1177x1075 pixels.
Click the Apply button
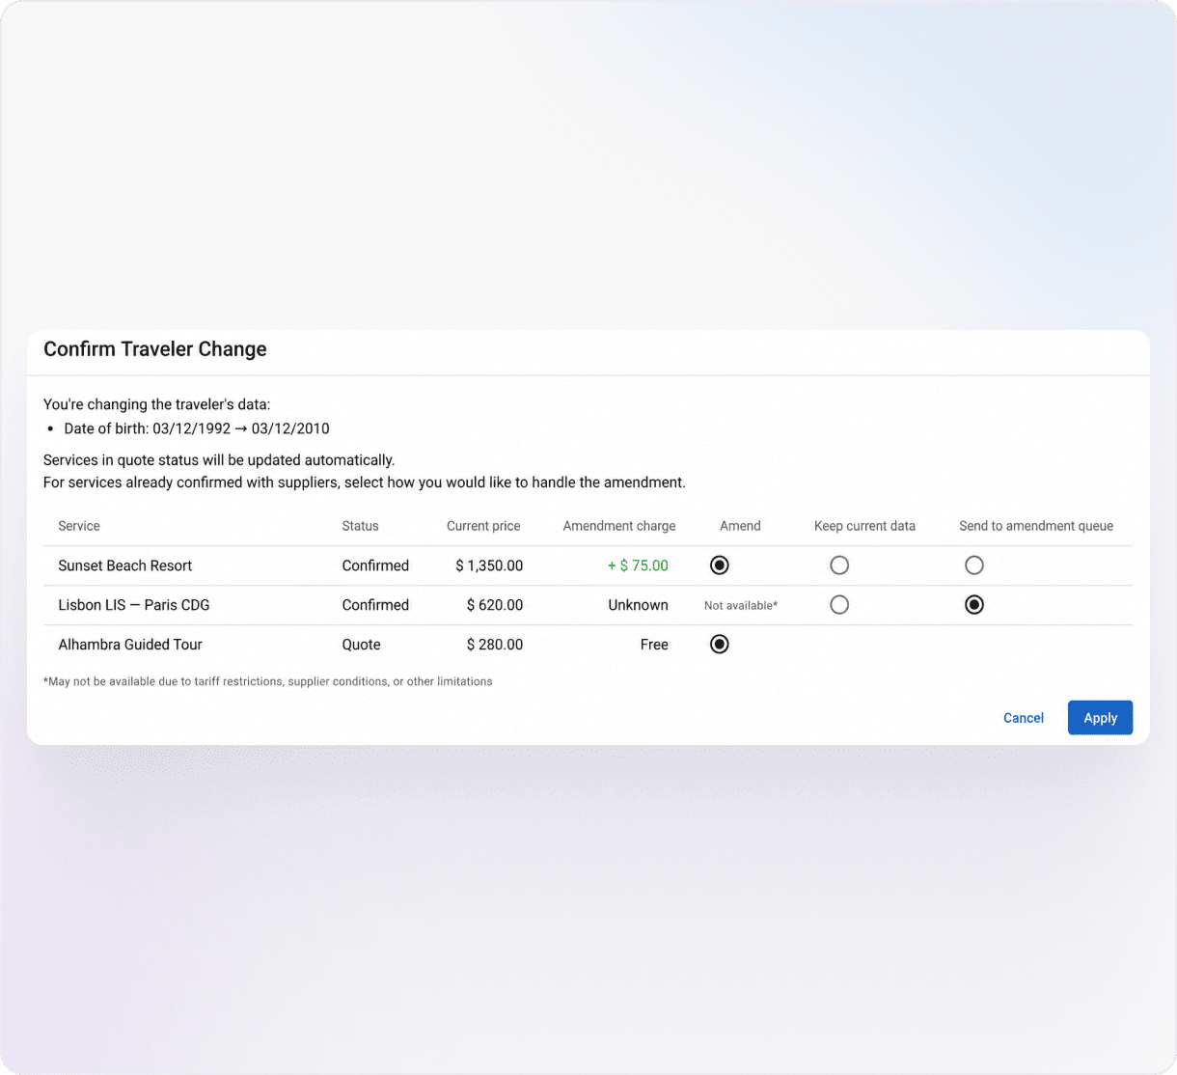click(1100, 718)
